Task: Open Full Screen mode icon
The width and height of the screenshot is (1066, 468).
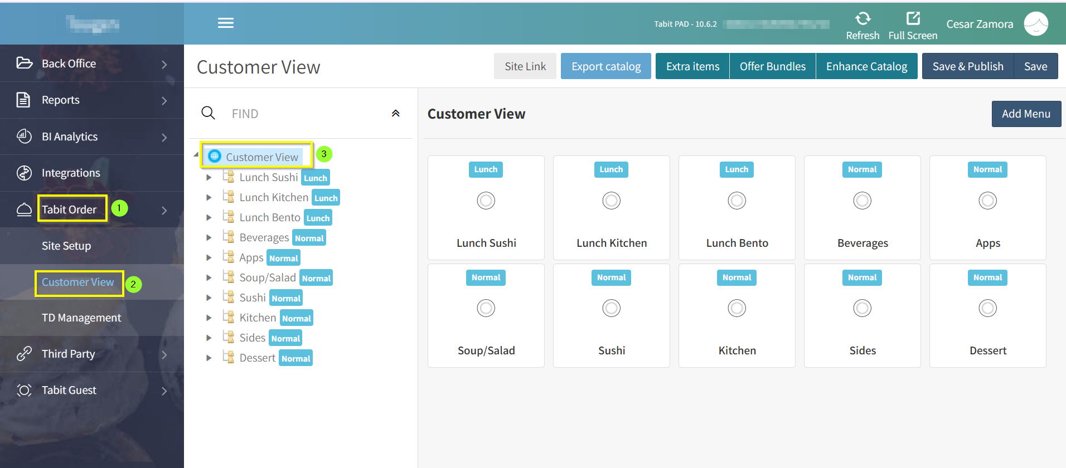Action: tap(913, 19)
